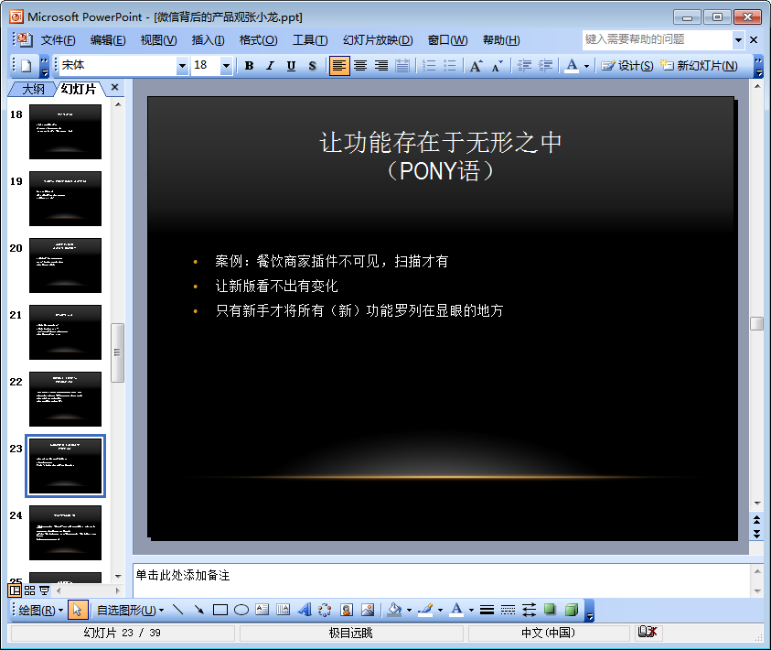Go to next slide with double-arrow button

756,535
